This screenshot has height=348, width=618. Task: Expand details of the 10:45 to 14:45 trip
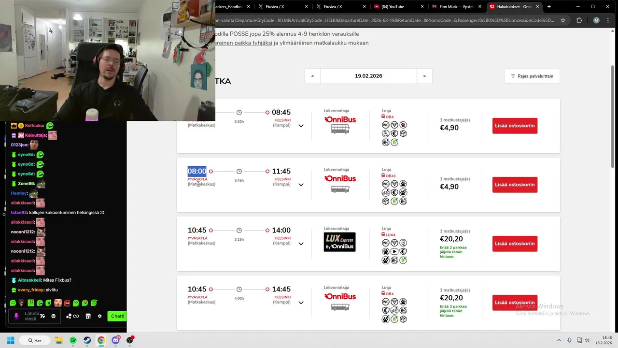(x=301, y=303)
